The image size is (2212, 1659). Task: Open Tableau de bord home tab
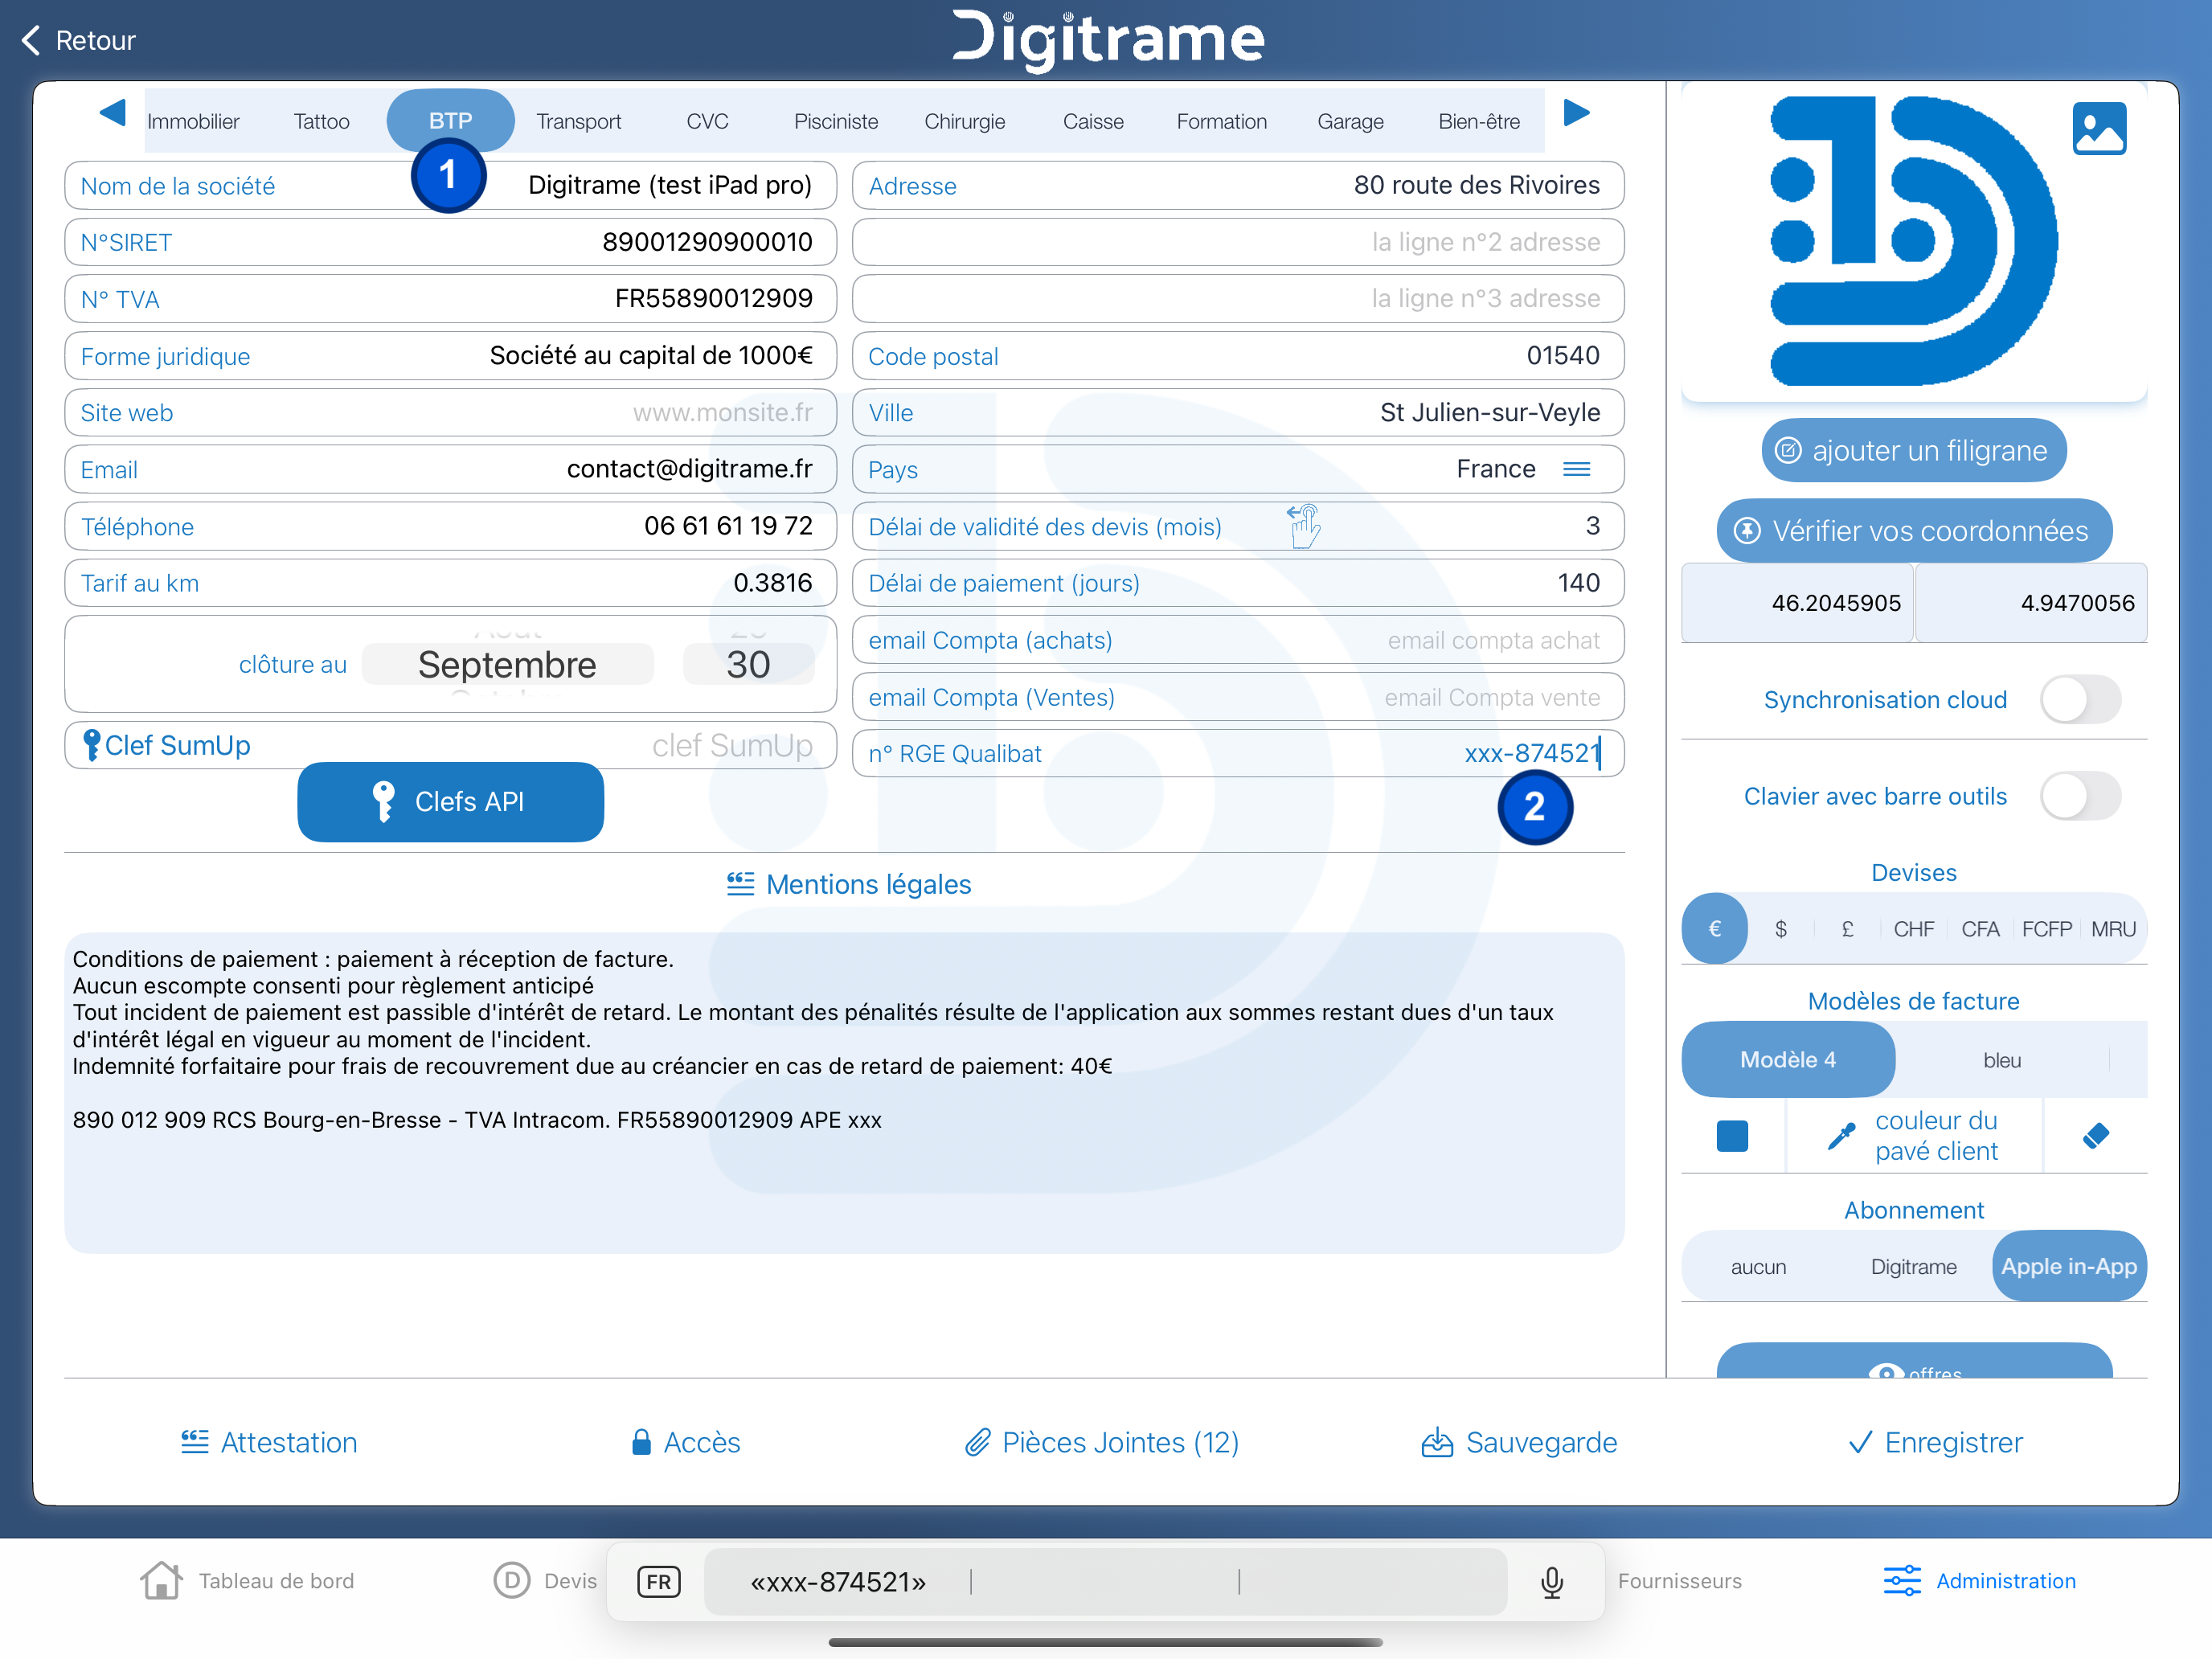(246, 1581)
